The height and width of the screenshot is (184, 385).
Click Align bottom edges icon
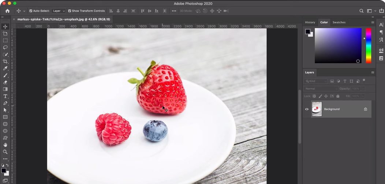157,11
